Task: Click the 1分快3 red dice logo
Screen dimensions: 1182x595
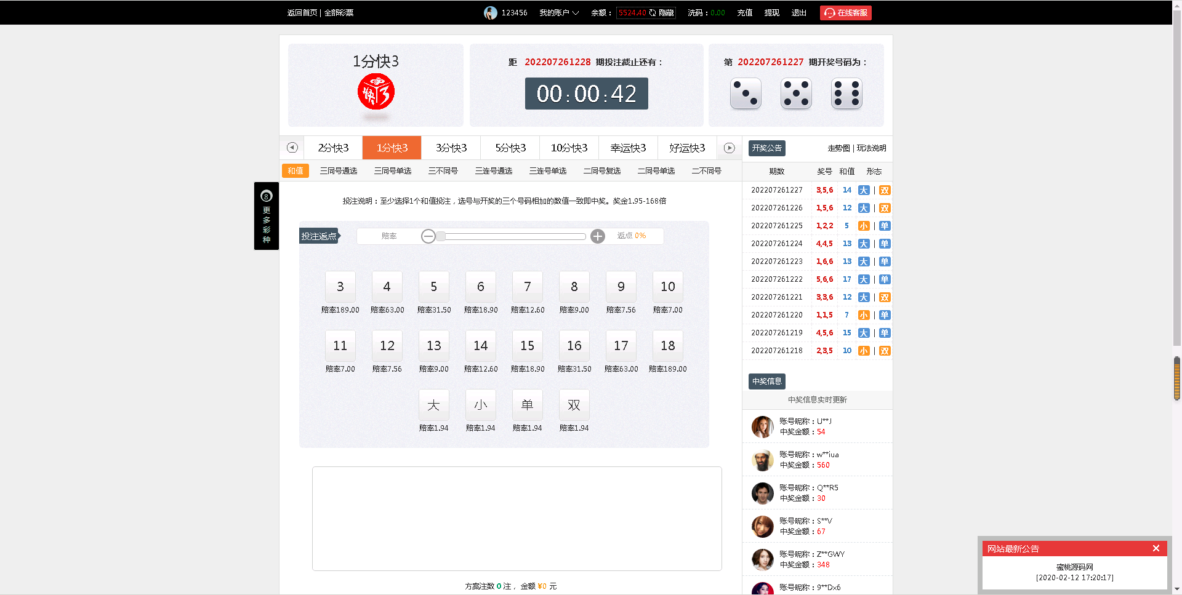Action: [376, 92]
